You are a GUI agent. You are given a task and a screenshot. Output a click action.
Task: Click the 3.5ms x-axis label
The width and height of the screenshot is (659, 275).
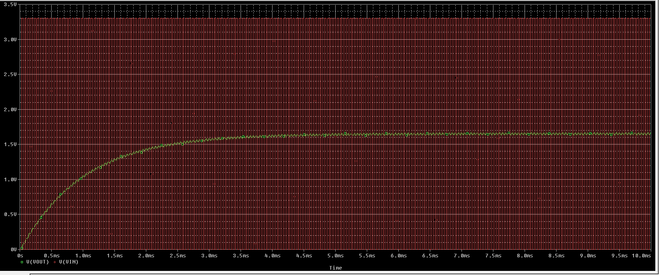coord(241,256)
